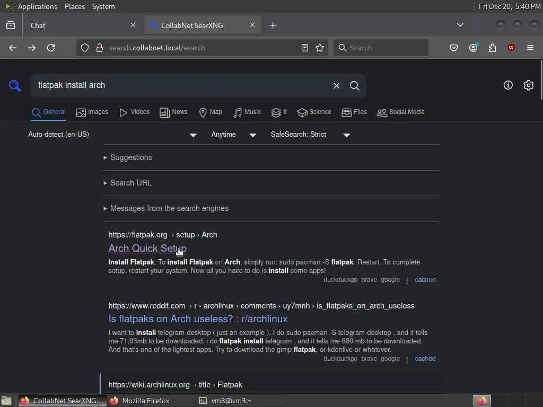Clear the SearXNG search query
The image size is (543, 407).
[x=336, y=85]
